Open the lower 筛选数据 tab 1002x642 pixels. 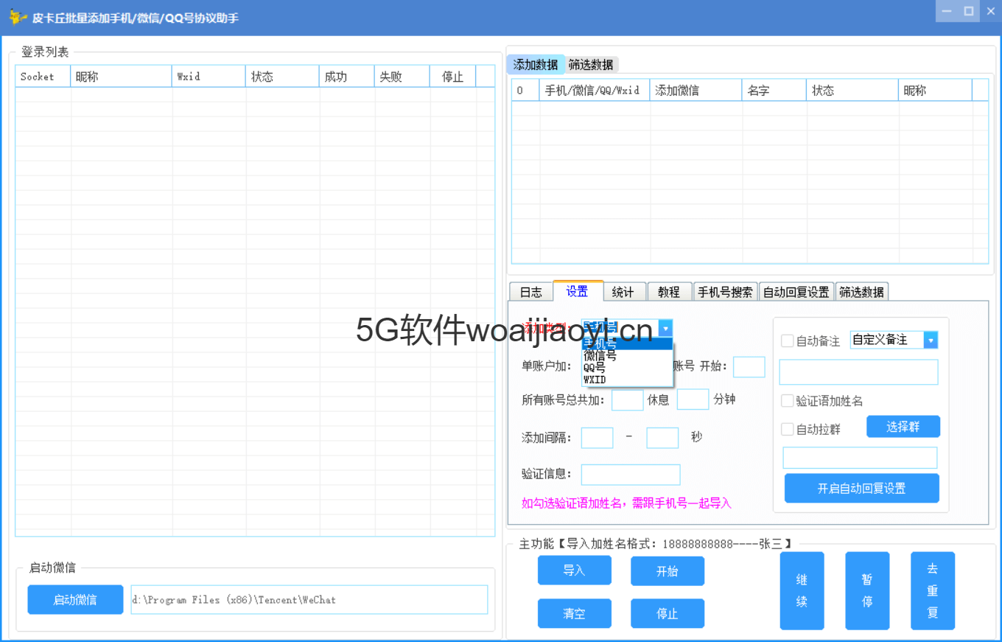tap(862, 292)
